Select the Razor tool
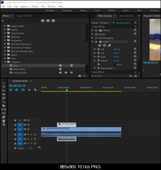The height and width of the screenshot is (170, 161). click(x=4, y=106)
